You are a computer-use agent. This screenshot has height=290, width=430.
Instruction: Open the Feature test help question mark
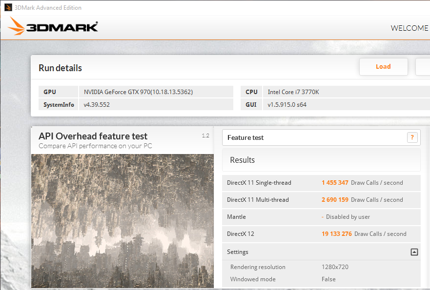[412, 137]
